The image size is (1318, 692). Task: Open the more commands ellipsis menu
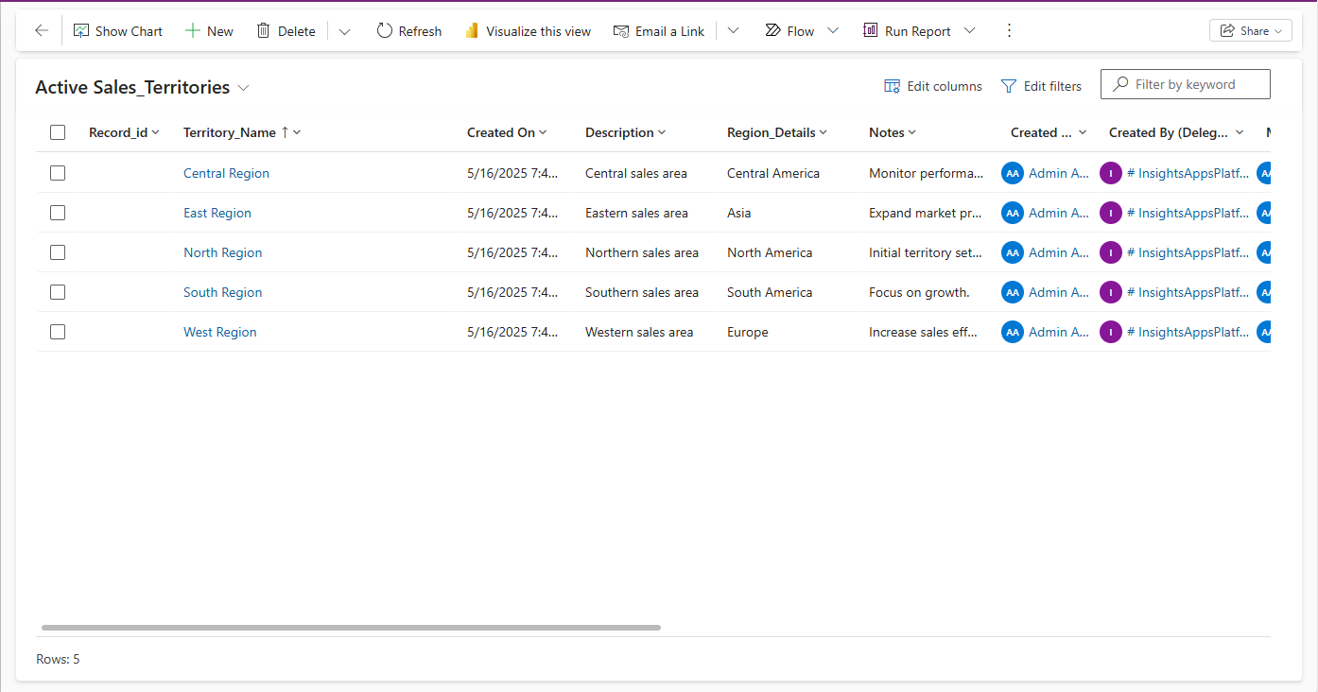pyautogui.click(x=1009, y=31)
